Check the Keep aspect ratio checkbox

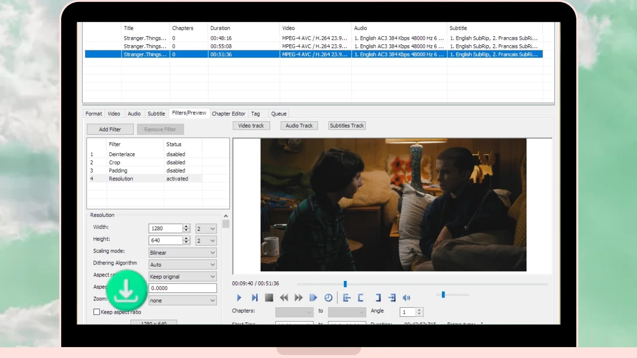tap(97, 312)
